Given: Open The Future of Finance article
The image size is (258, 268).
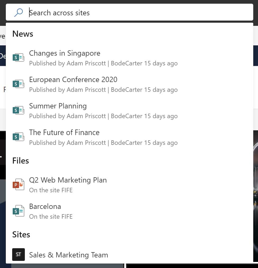Looking at the screenshot, I should [64, 132].
